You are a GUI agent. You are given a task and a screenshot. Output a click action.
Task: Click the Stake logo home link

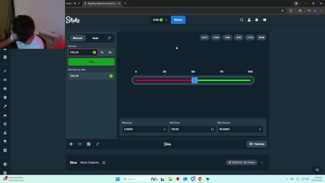click(73, 20)
